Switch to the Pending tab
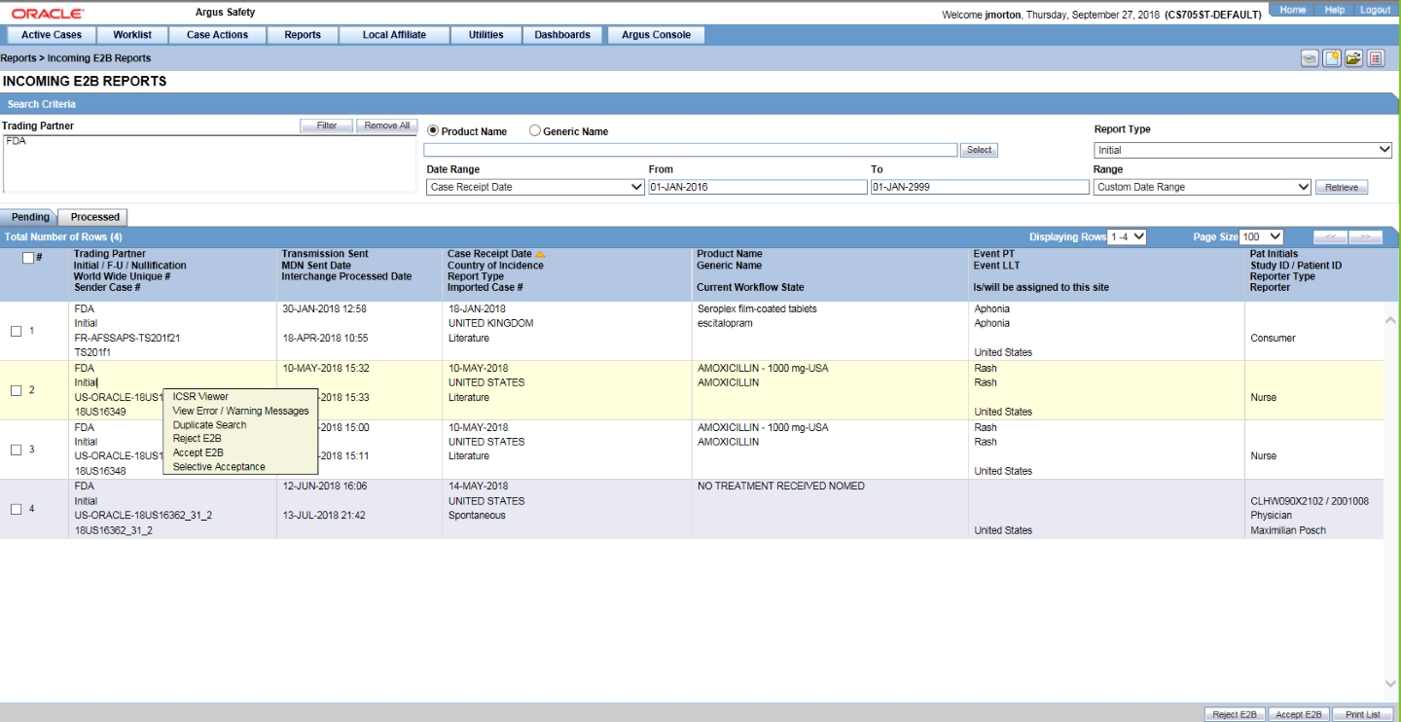The height and width of the screenshot is (722, 1401). 30,217
